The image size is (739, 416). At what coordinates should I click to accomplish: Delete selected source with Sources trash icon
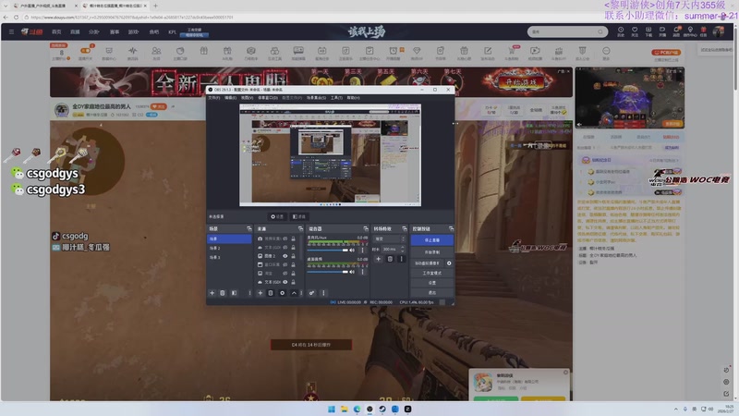271,293
